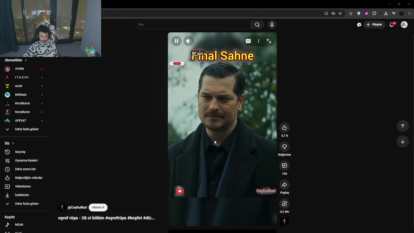Expand the Abonelikler section chevron
The height and width of the screenshot is (233, 414).
click(26, 60)
